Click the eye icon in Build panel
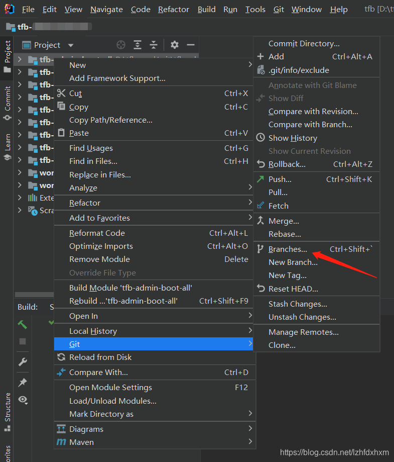 click(23, 400)
